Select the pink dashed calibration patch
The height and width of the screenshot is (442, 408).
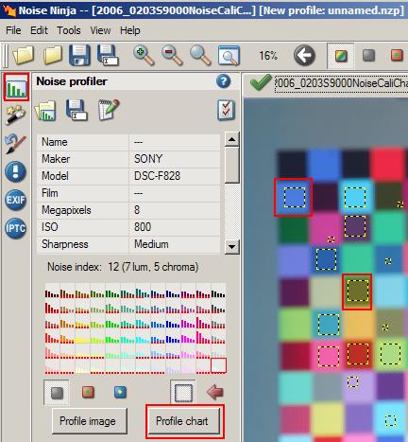click(329, 356)
